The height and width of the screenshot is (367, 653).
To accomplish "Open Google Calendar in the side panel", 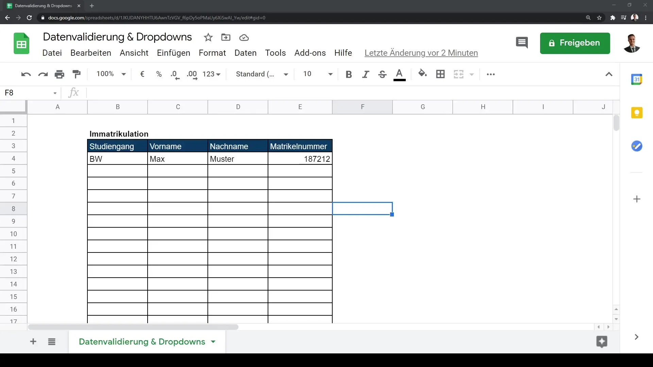I will coord(637,80).
